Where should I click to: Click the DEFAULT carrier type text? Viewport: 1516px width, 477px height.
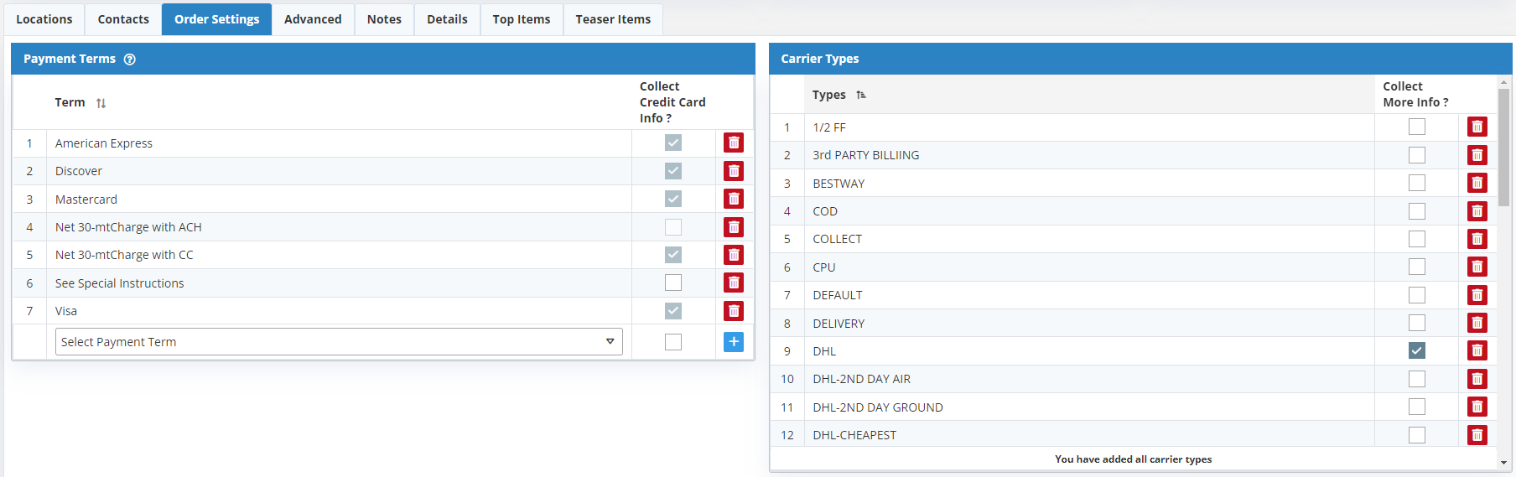pos(838,295)
